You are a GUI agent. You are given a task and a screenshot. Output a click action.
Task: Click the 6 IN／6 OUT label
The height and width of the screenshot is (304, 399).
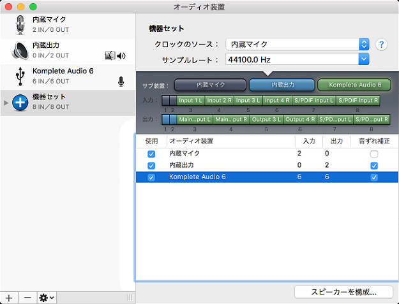point(50,82)
